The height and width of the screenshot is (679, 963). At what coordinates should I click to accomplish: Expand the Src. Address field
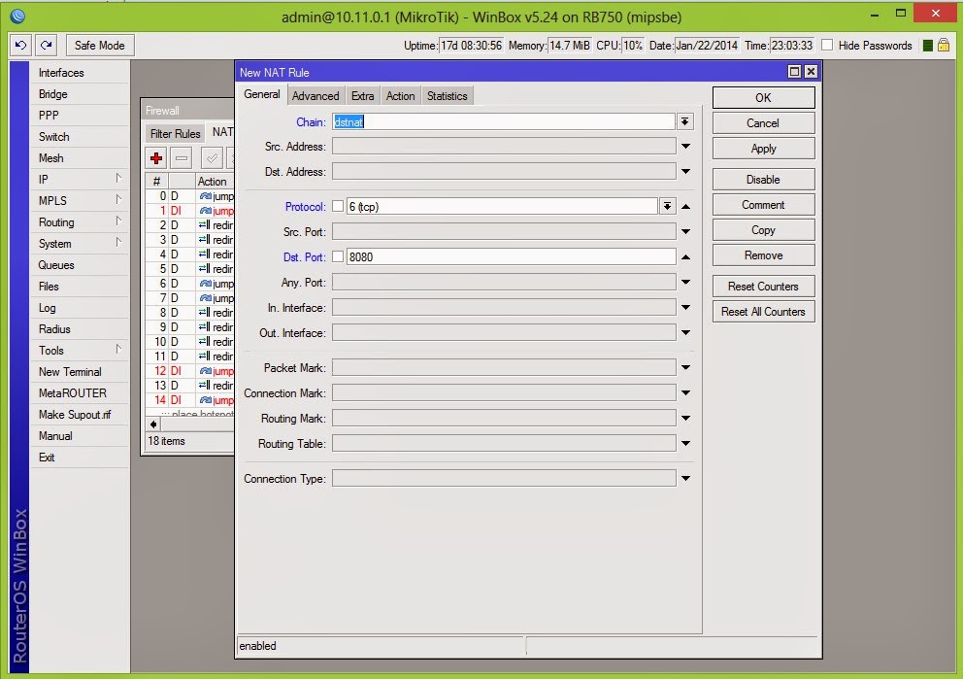(x=686, y=147)
